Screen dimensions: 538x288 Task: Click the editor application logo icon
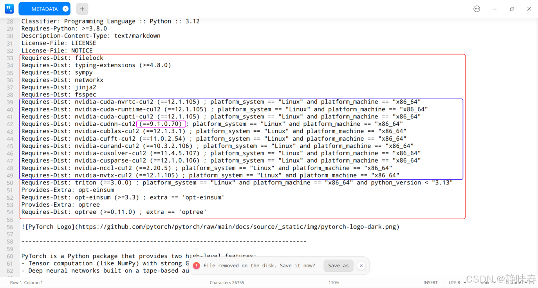[x=9, y=8]
